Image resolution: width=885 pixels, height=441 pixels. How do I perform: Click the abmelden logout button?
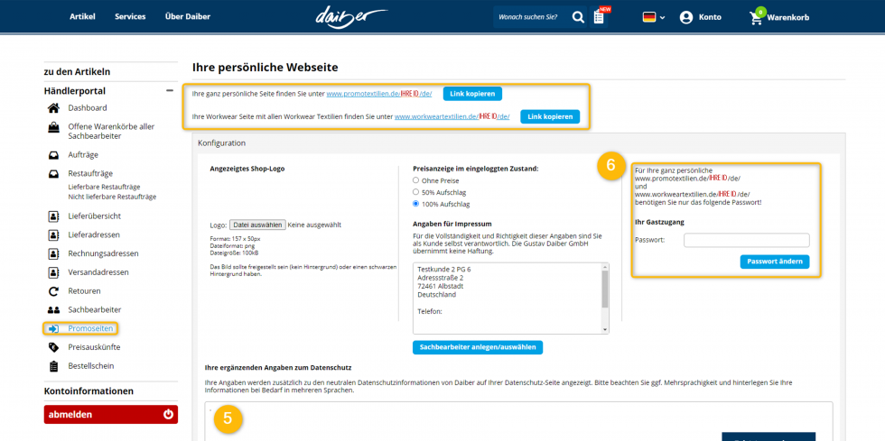coord(110,415)
